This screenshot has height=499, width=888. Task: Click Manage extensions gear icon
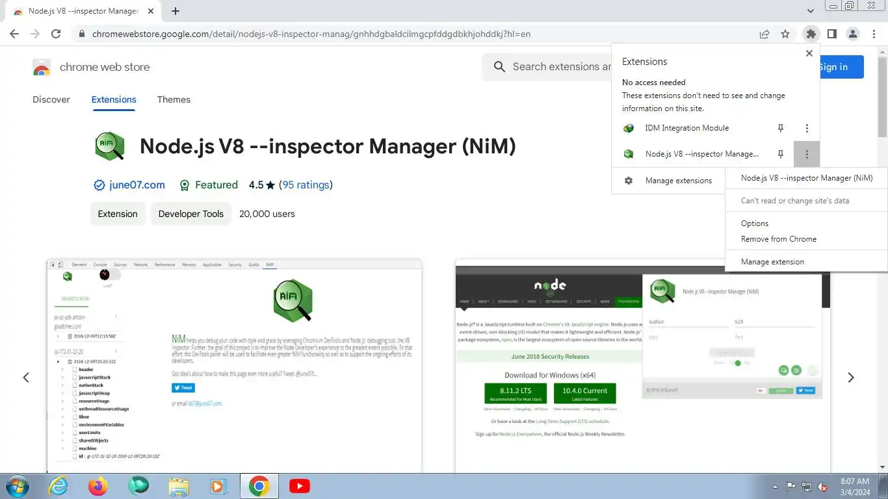tap(629, 181)
